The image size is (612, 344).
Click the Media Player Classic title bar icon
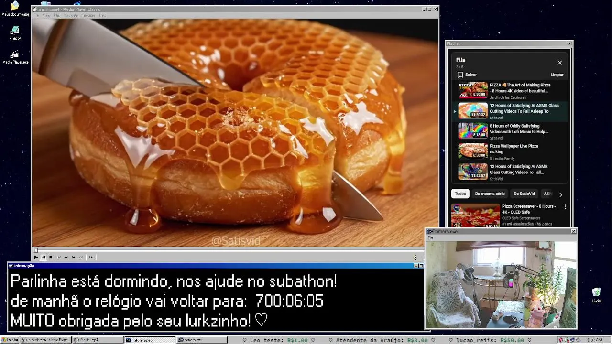(x=35, y=9)
